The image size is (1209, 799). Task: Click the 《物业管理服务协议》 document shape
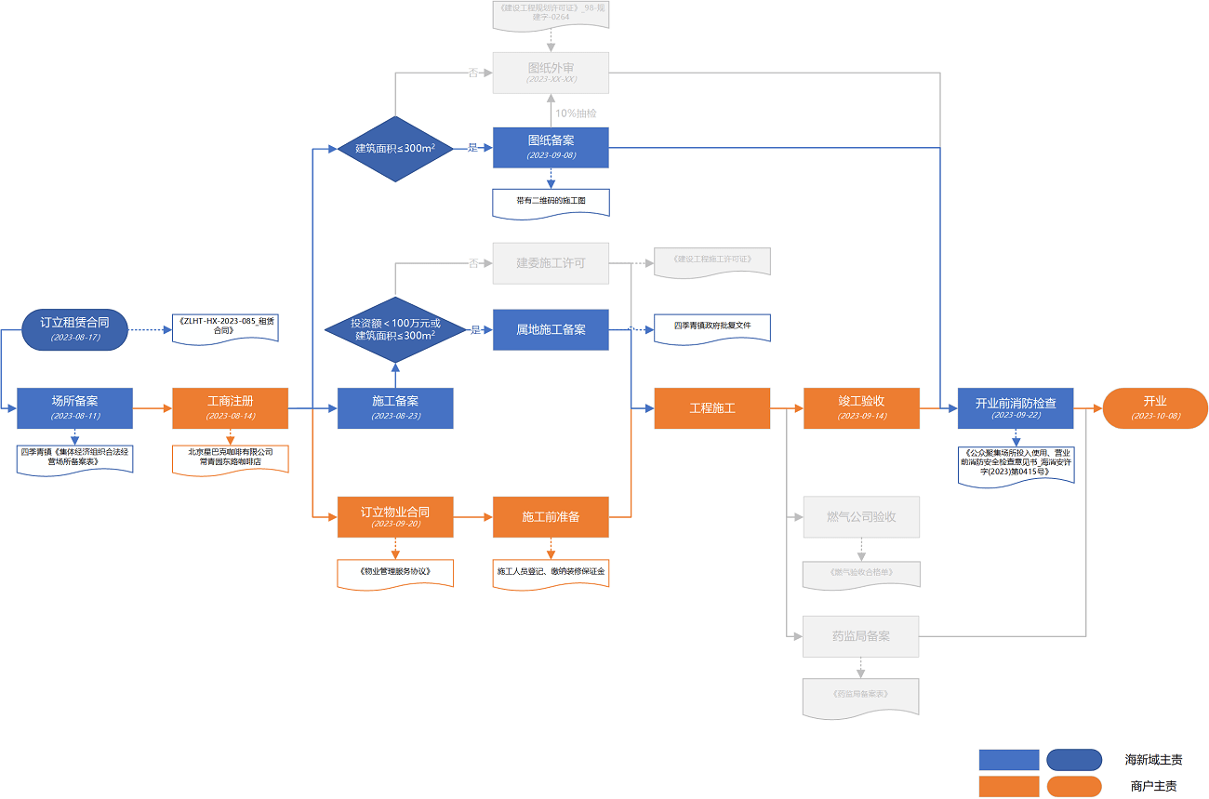(x=395, y=573)
